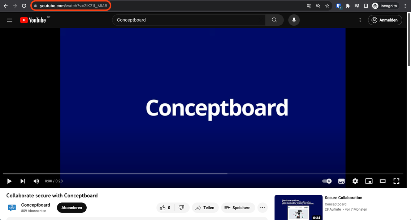411x220 pixels.
Task: Click the search field containing Conceptboard
Action: coord(189,20)
